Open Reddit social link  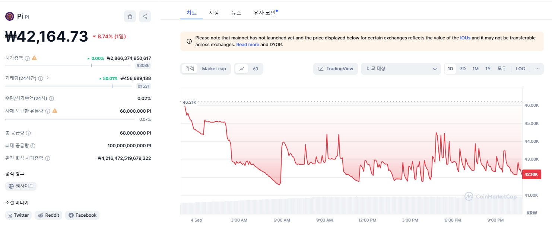[48, 215]
